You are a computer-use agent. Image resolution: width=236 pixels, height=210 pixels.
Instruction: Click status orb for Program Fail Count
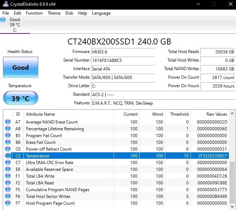click(x=8, y=135)
